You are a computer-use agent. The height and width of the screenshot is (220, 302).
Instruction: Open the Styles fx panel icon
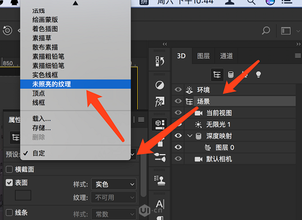[159, 102]
